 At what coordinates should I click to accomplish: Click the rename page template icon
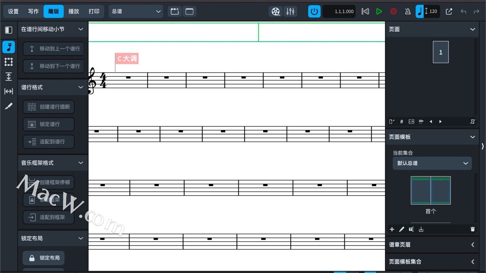coord(411,229)
